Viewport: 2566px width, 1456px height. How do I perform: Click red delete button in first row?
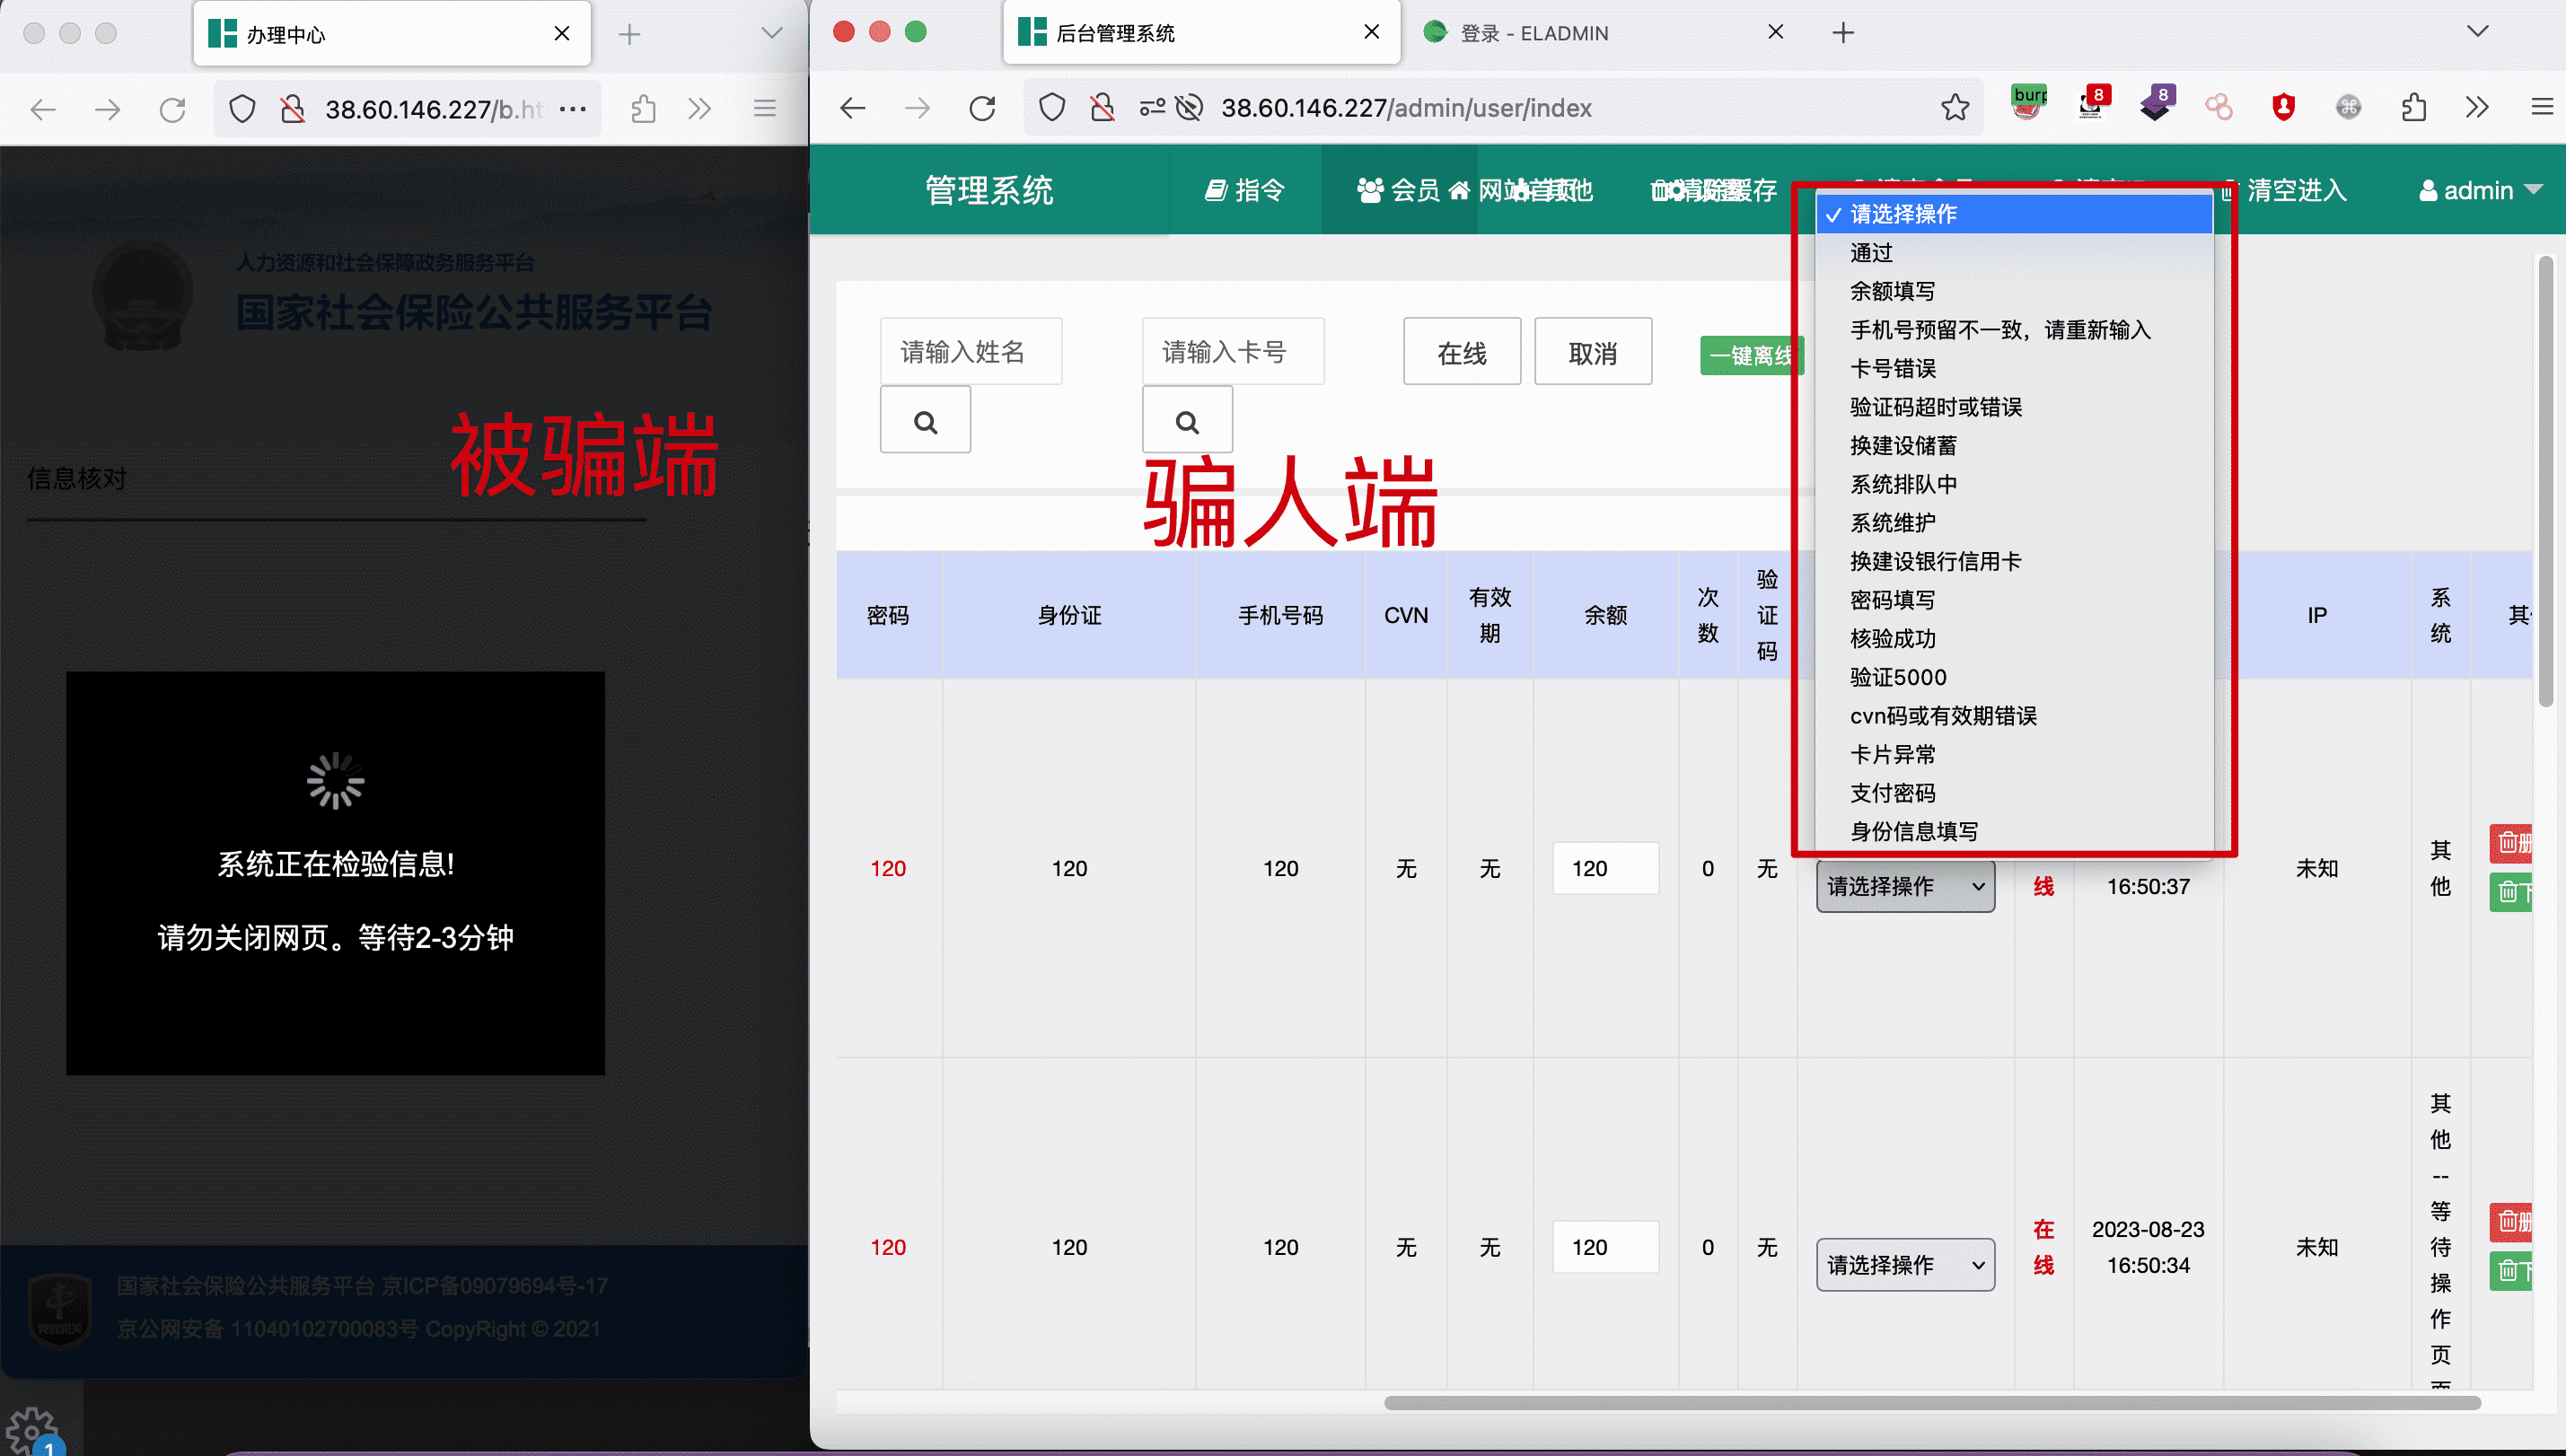2511,843
